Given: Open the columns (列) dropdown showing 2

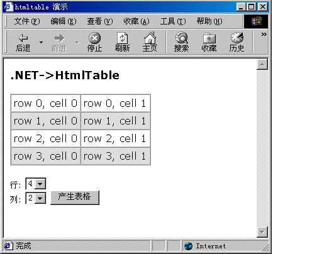Looking at the screenshot, I should click(x=36, y=198).
